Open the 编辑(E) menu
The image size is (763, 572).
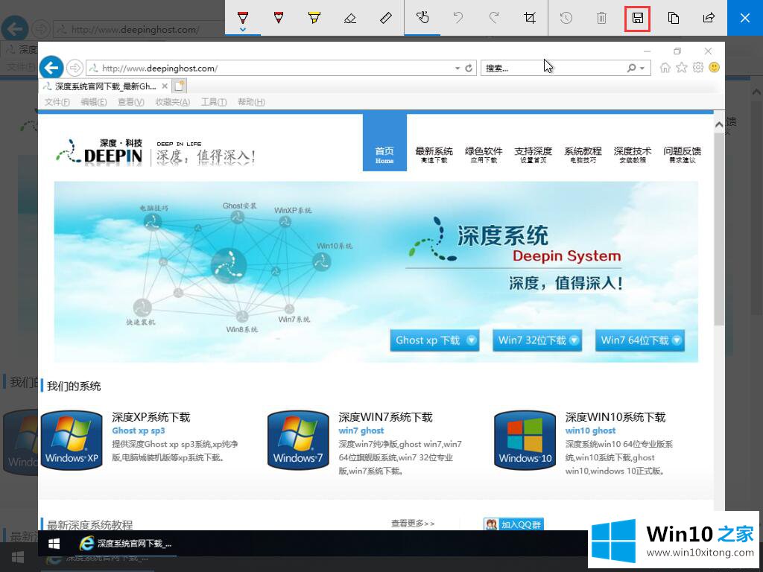point(94,101)
